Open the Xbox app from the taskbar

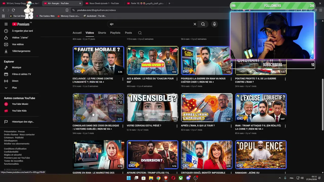(181, 178)
